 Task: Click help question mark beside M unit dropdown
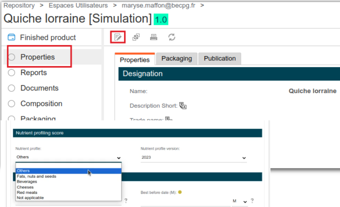tap(252, 201)
